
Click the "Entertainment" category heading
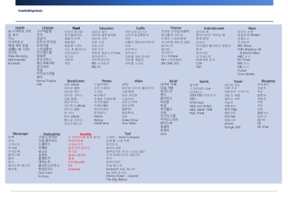coord(214,28)
